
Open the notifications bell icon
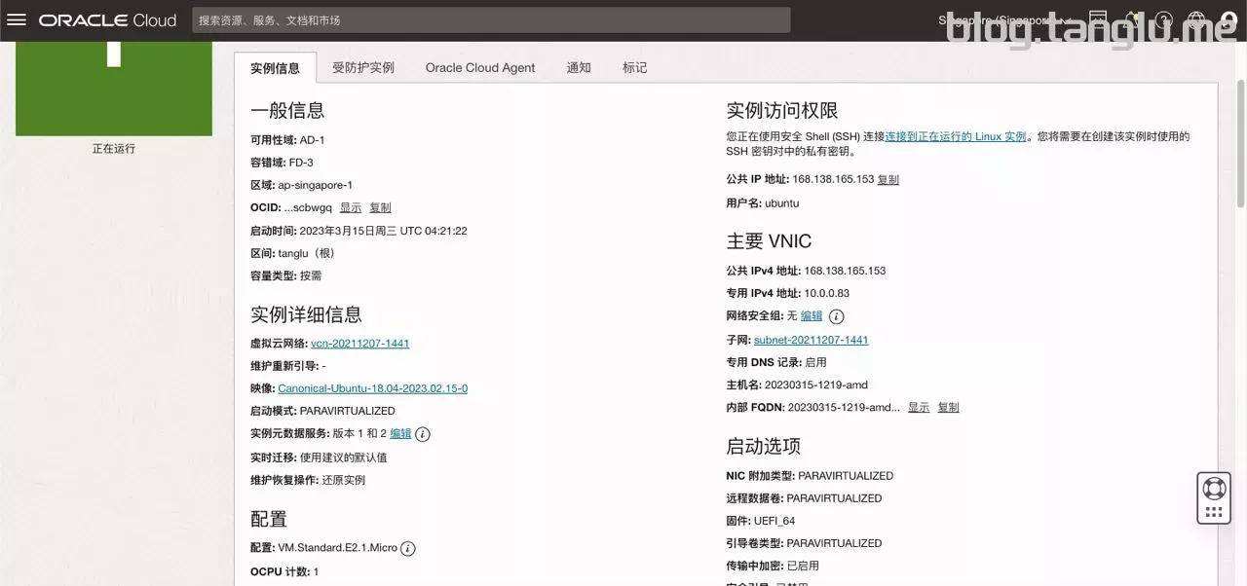(x=1131, y=20)
